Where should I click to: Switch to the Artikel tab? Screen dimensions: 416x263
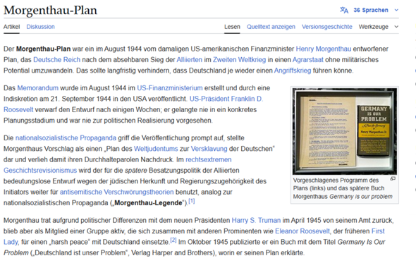[11, 27]
